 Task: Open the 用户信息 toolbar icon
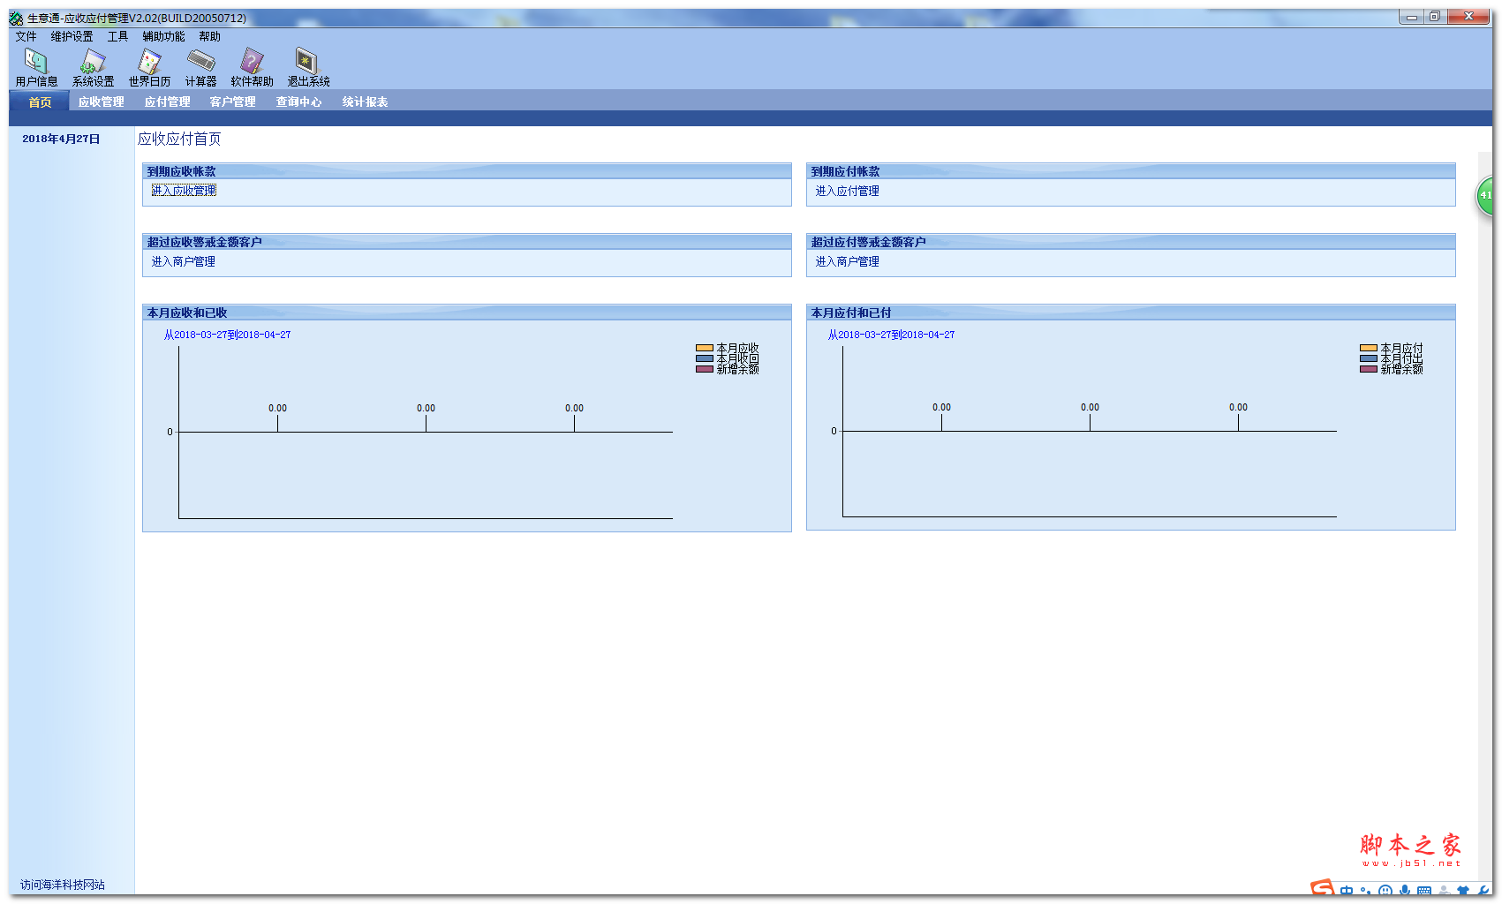36,67
